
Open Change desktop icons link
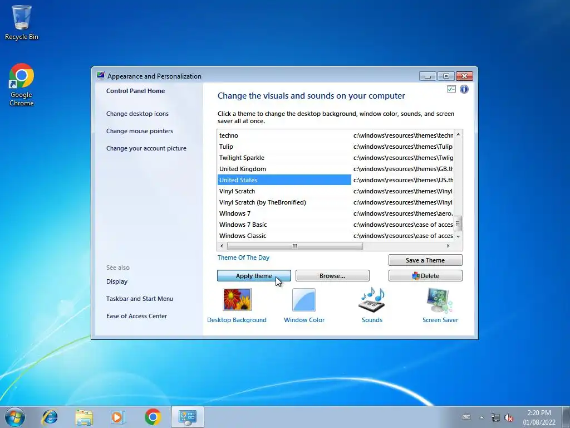(137, 114)
